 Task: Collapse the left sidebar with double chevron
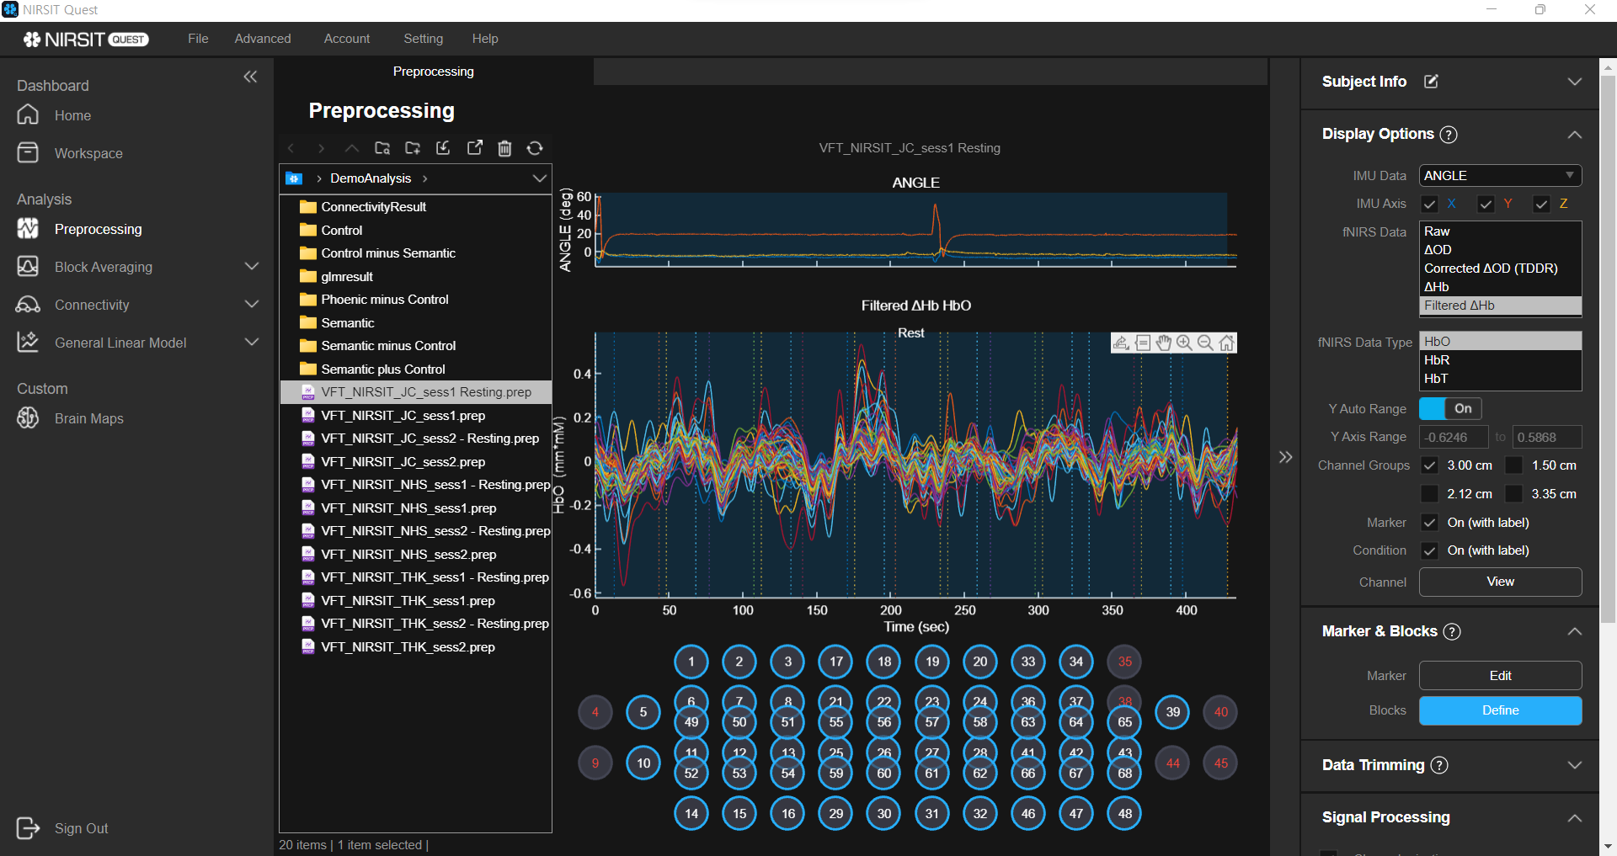[250, 77]
